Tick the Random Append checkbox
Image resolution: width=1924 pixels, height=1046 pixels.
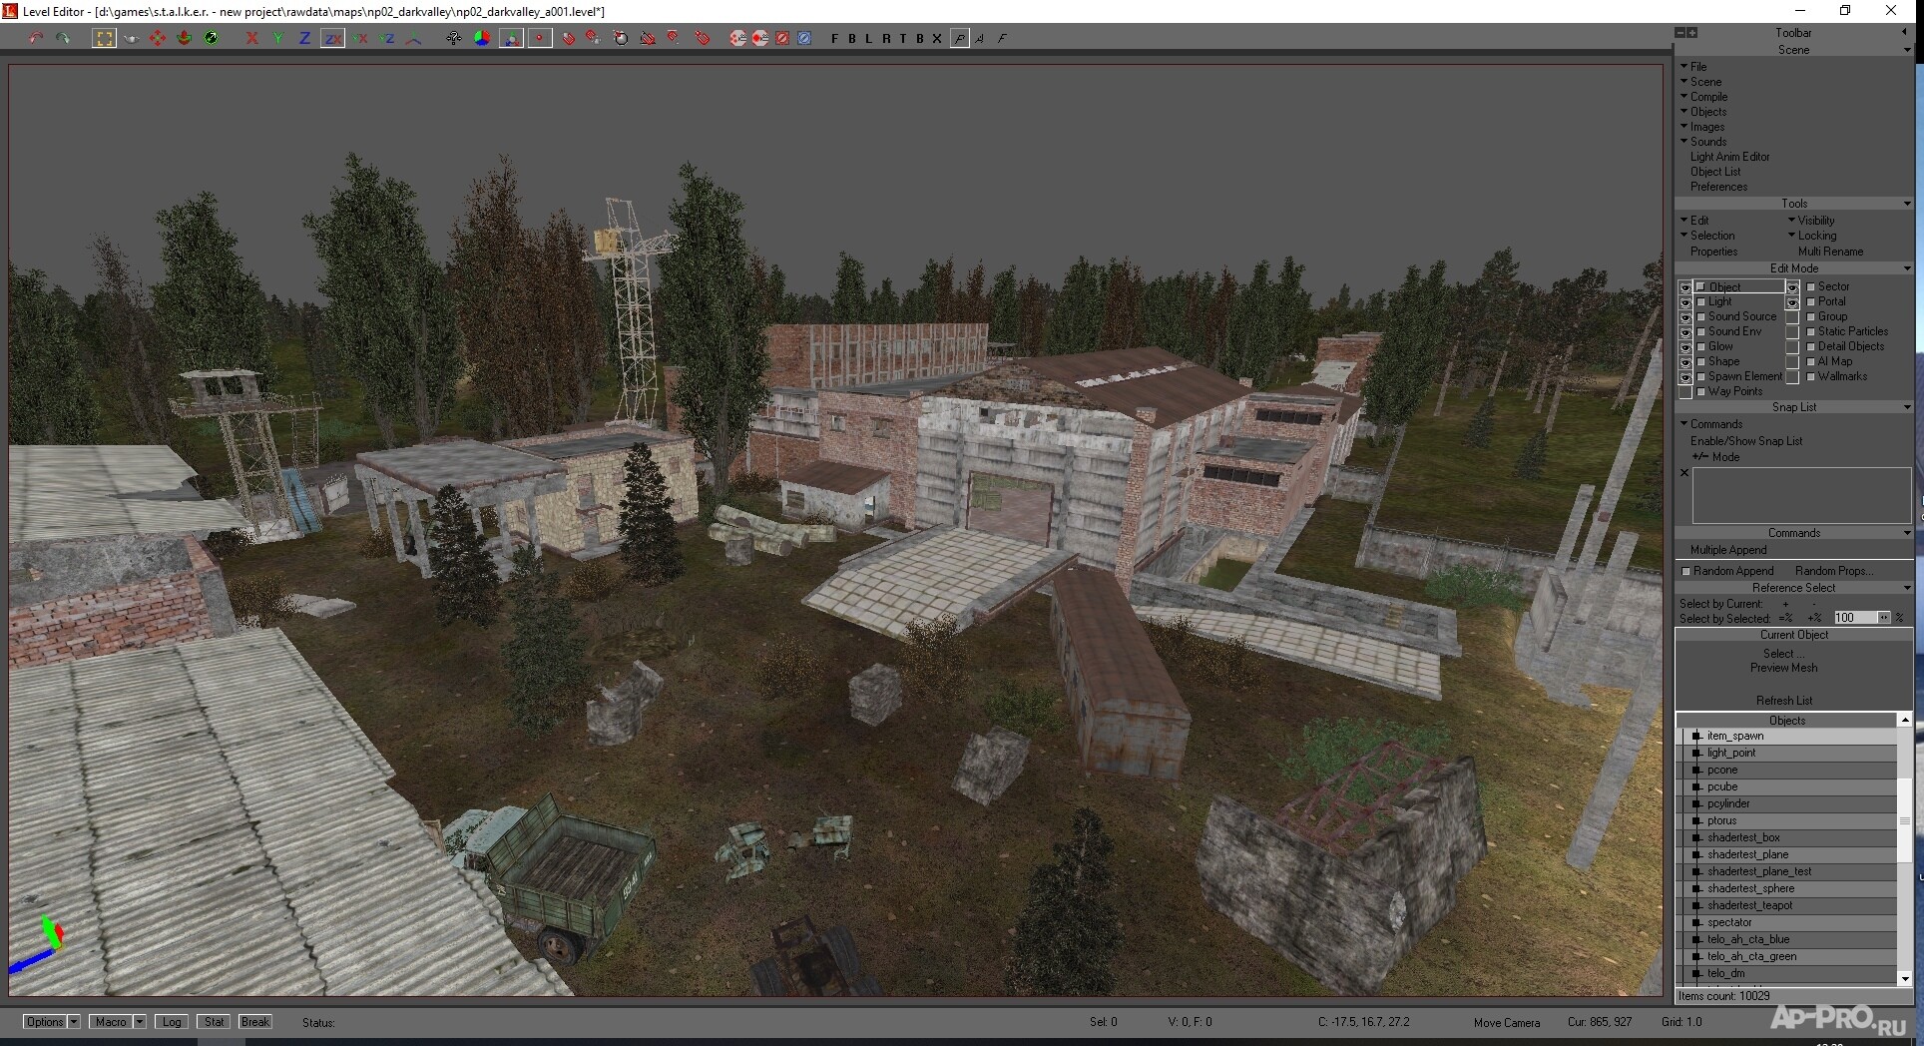pyautogui.click(x=1686, y=571)
